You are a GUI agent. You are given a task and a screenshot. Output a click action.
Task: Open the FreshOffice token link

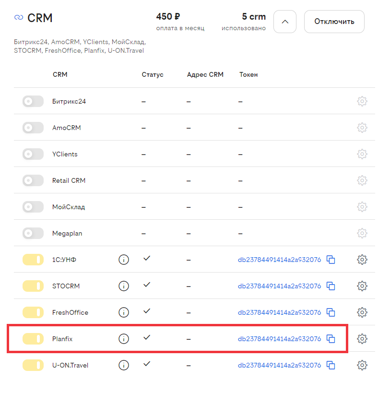click(279, 312)
